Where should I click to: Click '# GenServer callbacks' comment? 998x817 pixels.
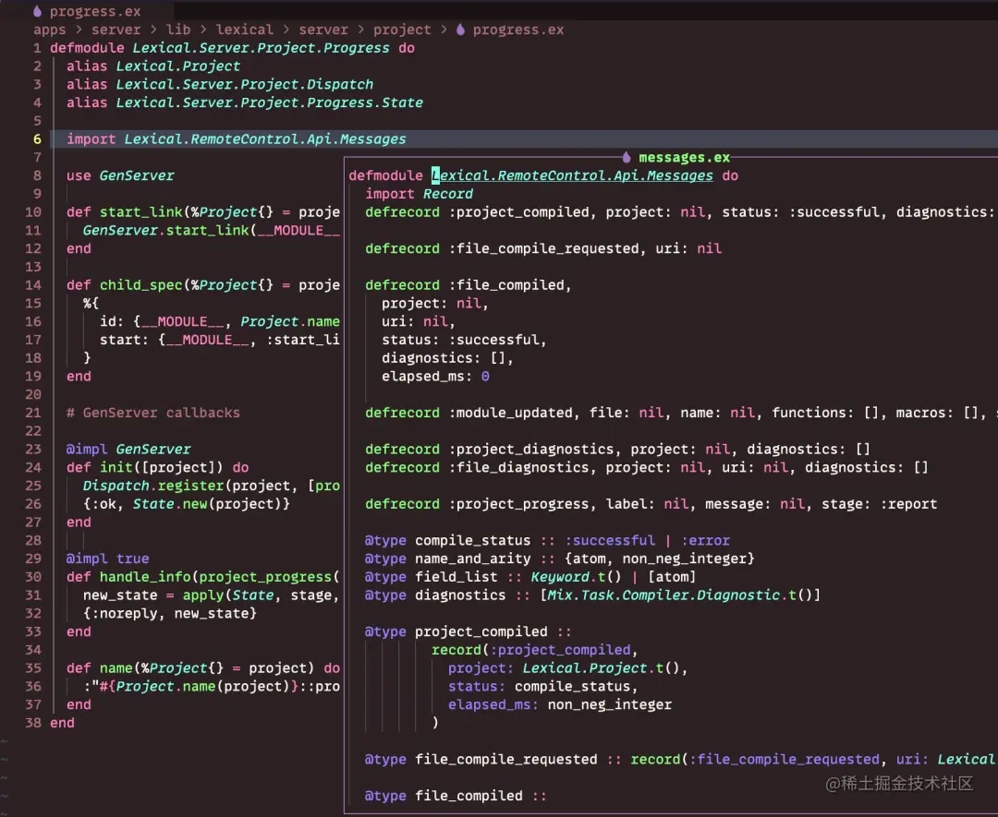(153, 413)
